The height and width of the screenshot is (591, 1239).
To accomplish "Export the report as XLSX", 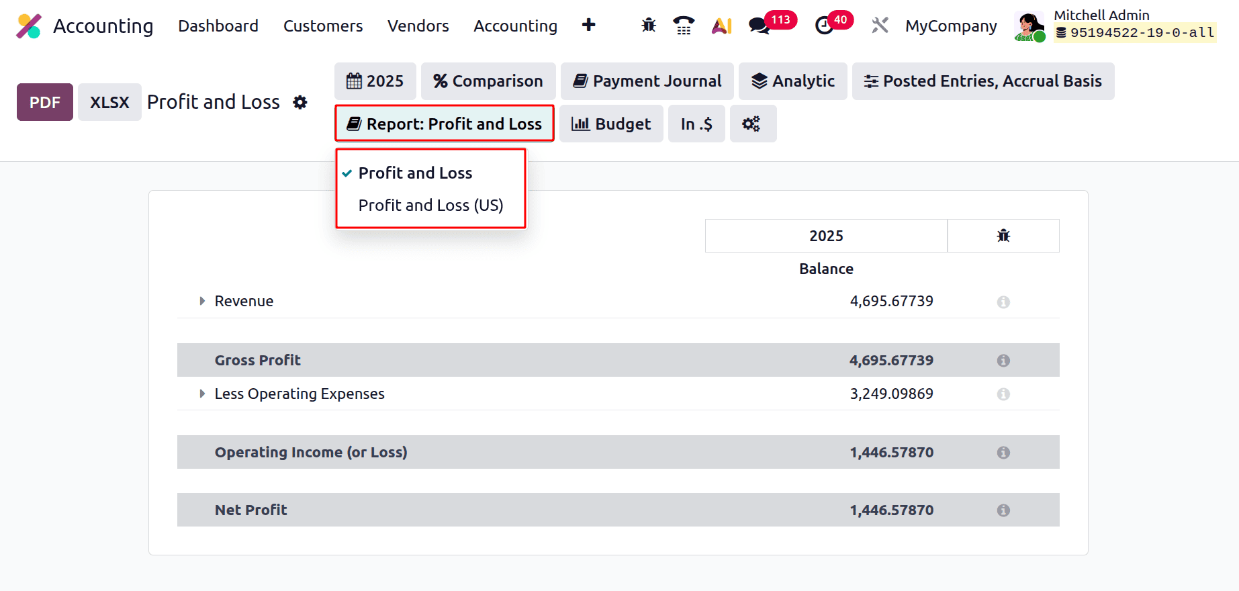I will (109, 102).
